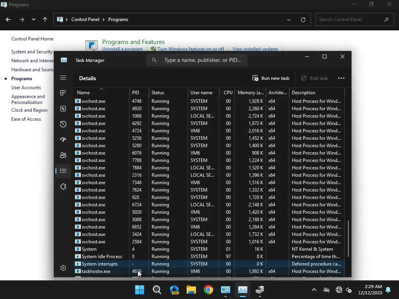Sort processes by Name column header
Viewport: 399px width, 299px height.
pos(101,93)
